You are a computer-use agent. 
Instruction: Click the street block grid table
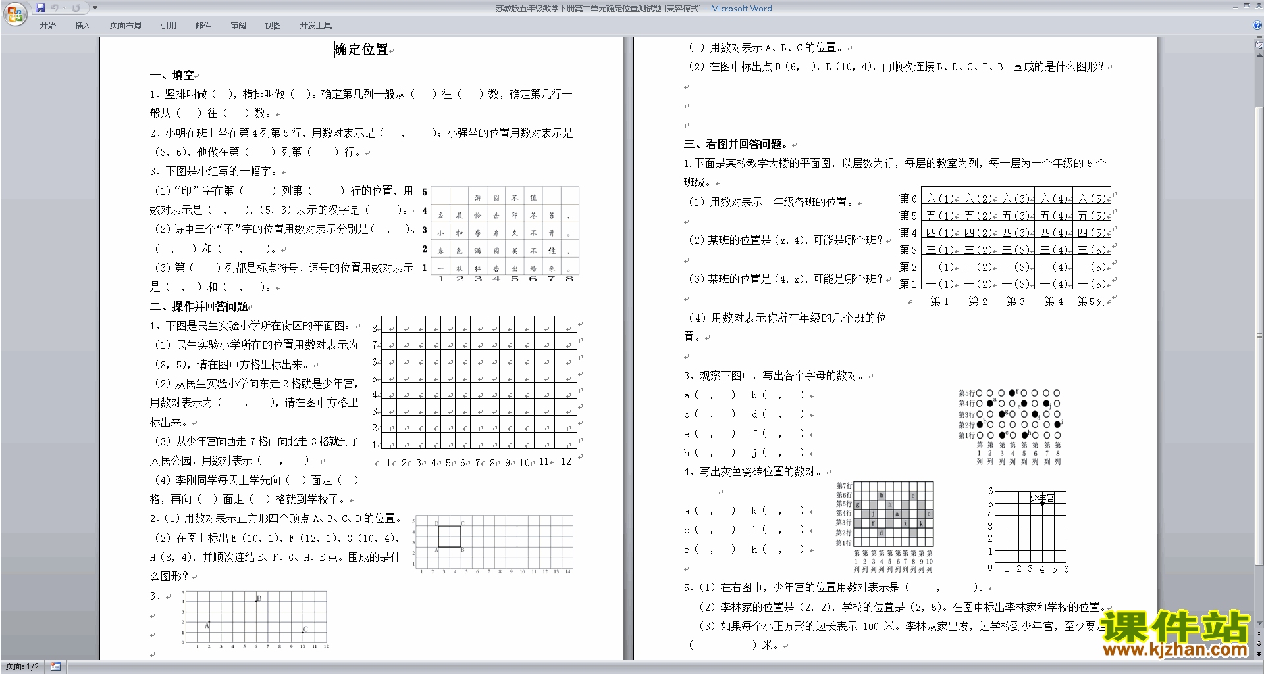(479, 383)
